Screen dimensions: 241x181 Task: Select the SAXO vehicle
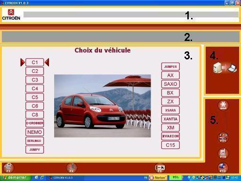coord(170,84)
